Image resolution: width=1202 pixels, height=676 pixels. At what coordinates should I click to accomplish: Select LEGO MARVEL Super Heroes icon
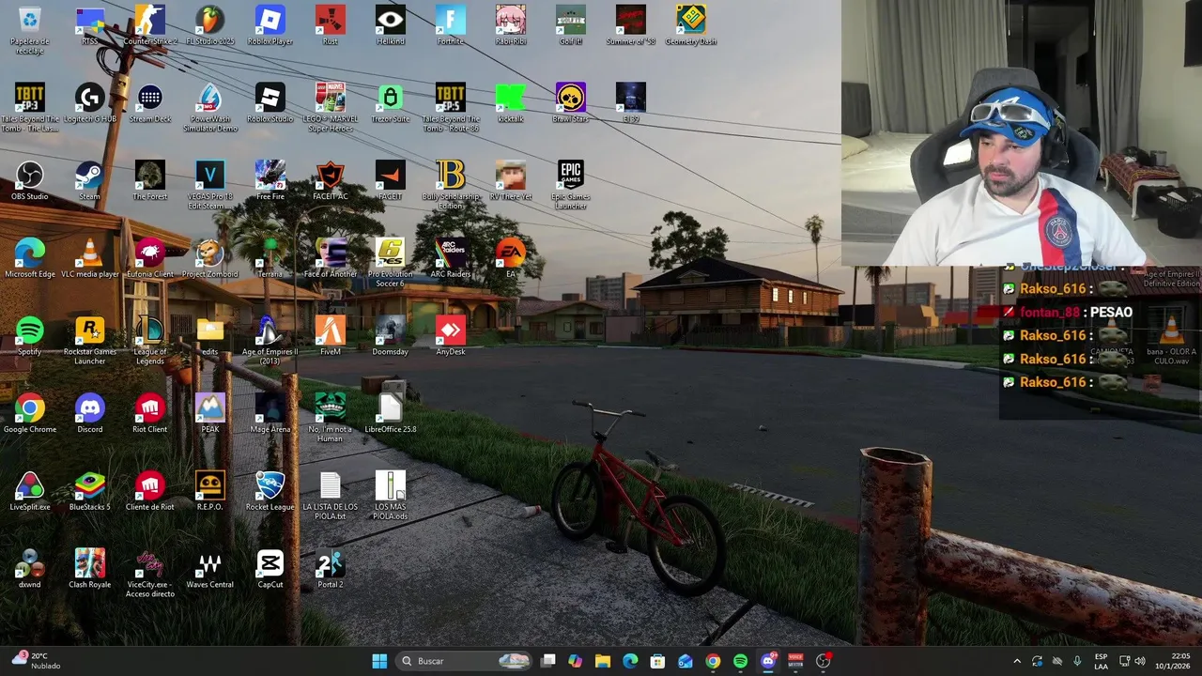[x=330, y=108]
